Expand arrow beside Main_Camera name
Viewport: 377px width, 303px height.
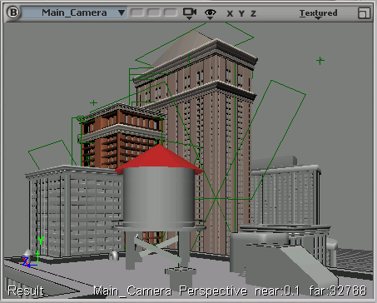[122, 12]
